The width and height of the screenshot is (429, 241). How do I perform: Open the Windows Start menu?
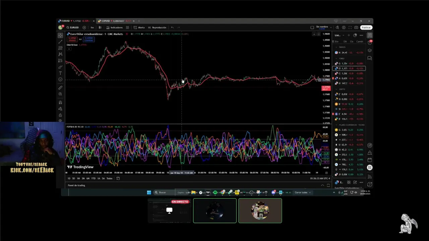(x=149, y=192)
